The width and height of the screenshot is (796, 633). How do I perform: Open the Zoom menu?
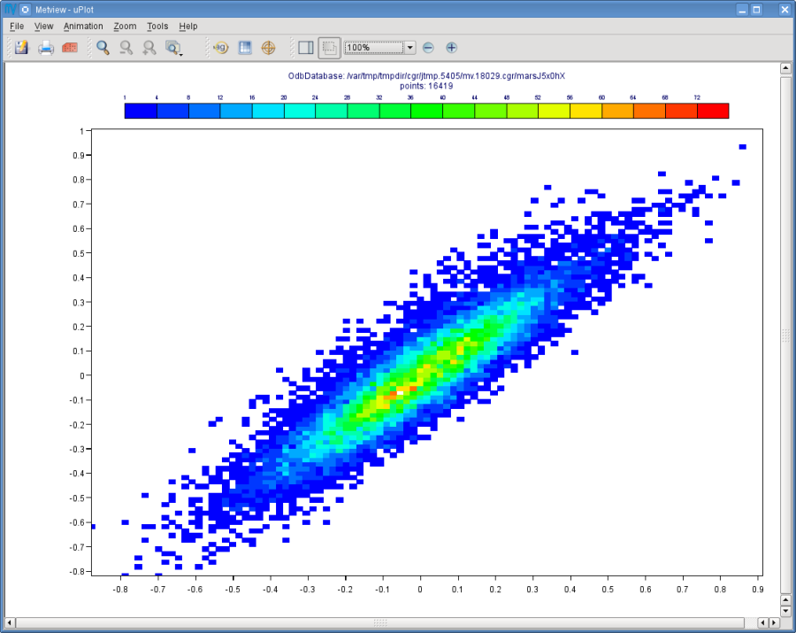125,26
